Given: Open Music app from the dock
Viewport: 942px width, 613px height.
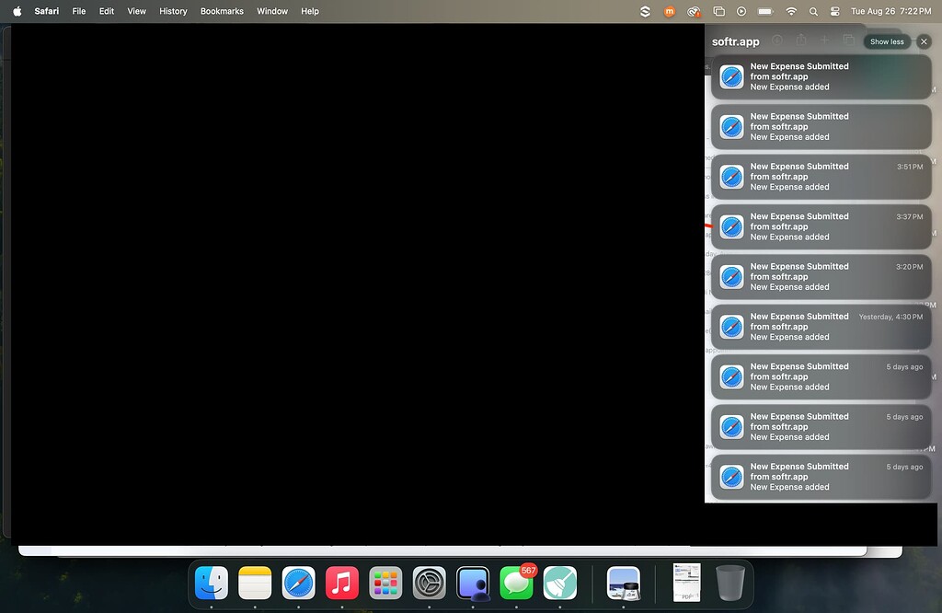Looking at the screenshot, I should (342, 583).
